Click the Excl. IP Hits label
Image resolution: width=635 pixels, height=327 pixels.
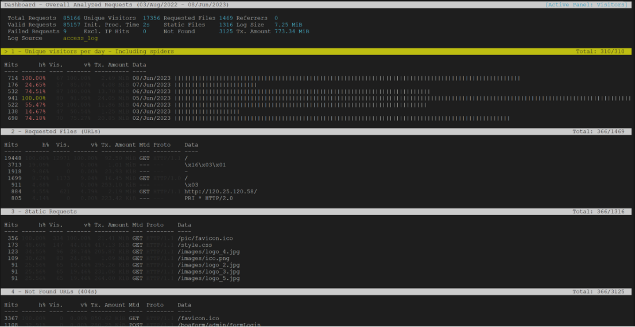106,31
